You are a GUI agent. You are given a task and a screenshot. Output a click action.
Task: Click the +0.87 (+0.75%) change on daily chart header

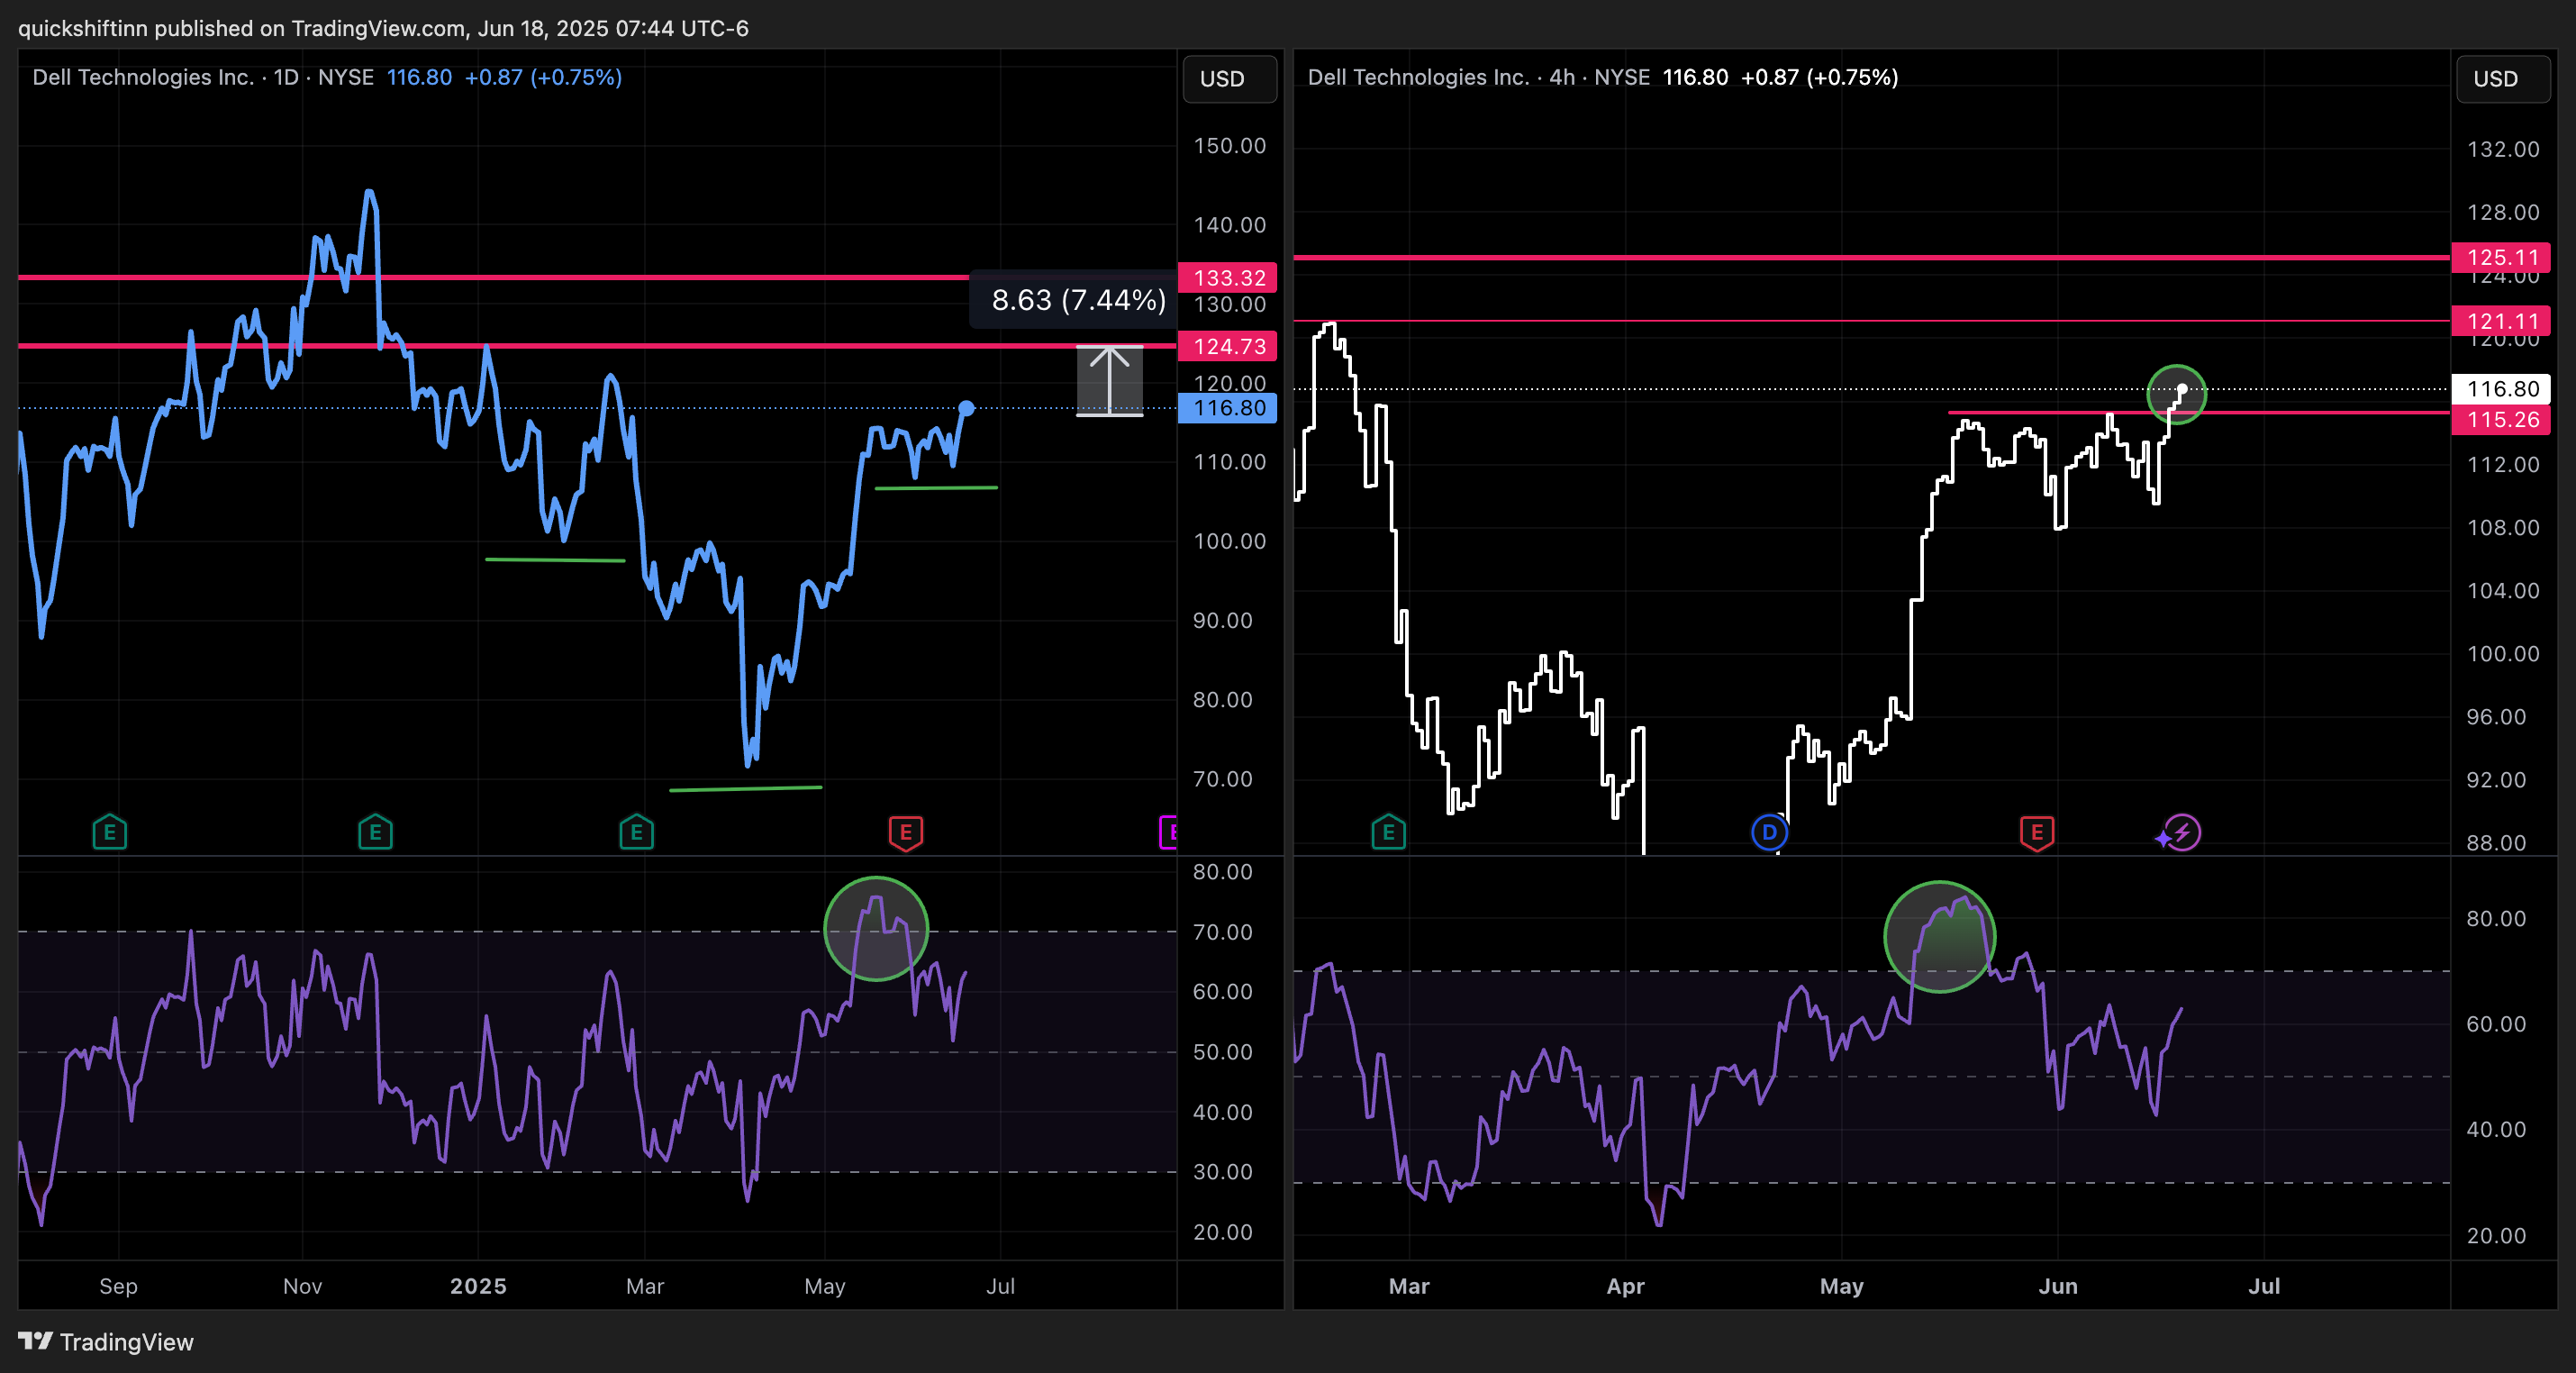pos(543,77)
